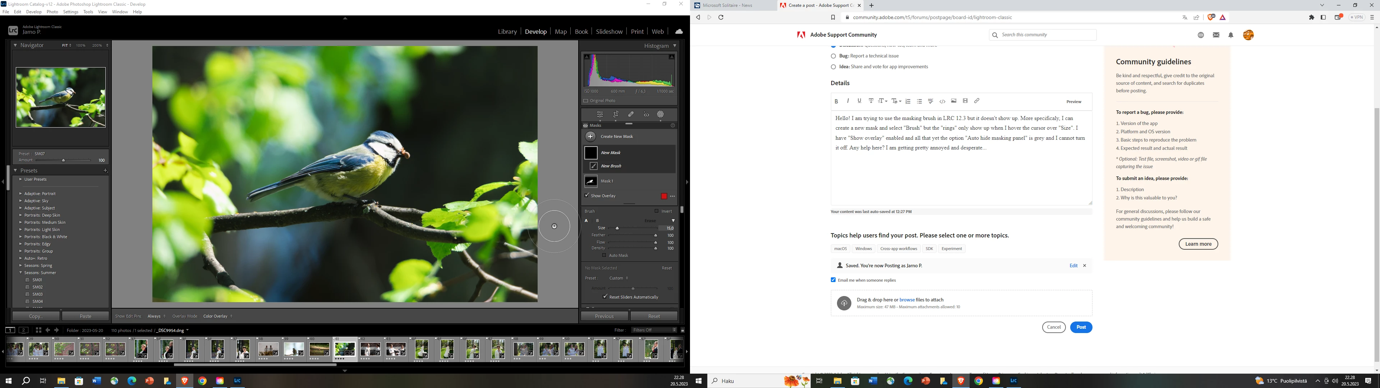Image resolution: width=1380 pixels, height=388 pixels.
Task: Expand the Adaptive: Sky preset group
Action: (20, 201)
